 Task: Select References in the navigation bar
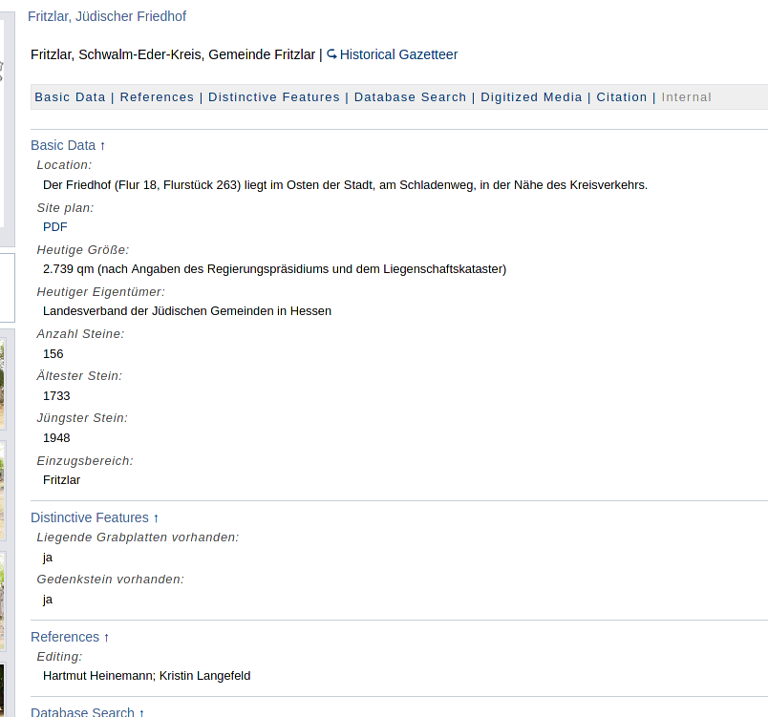(157, 97)
